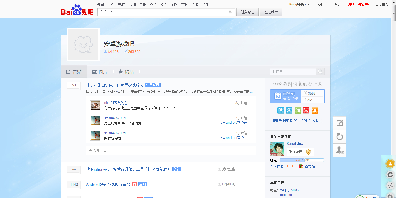Click the 今日话题 tag on the activity post
This screenshot has height=198, width=396.
pyautogui.click(x=153, y=85)
